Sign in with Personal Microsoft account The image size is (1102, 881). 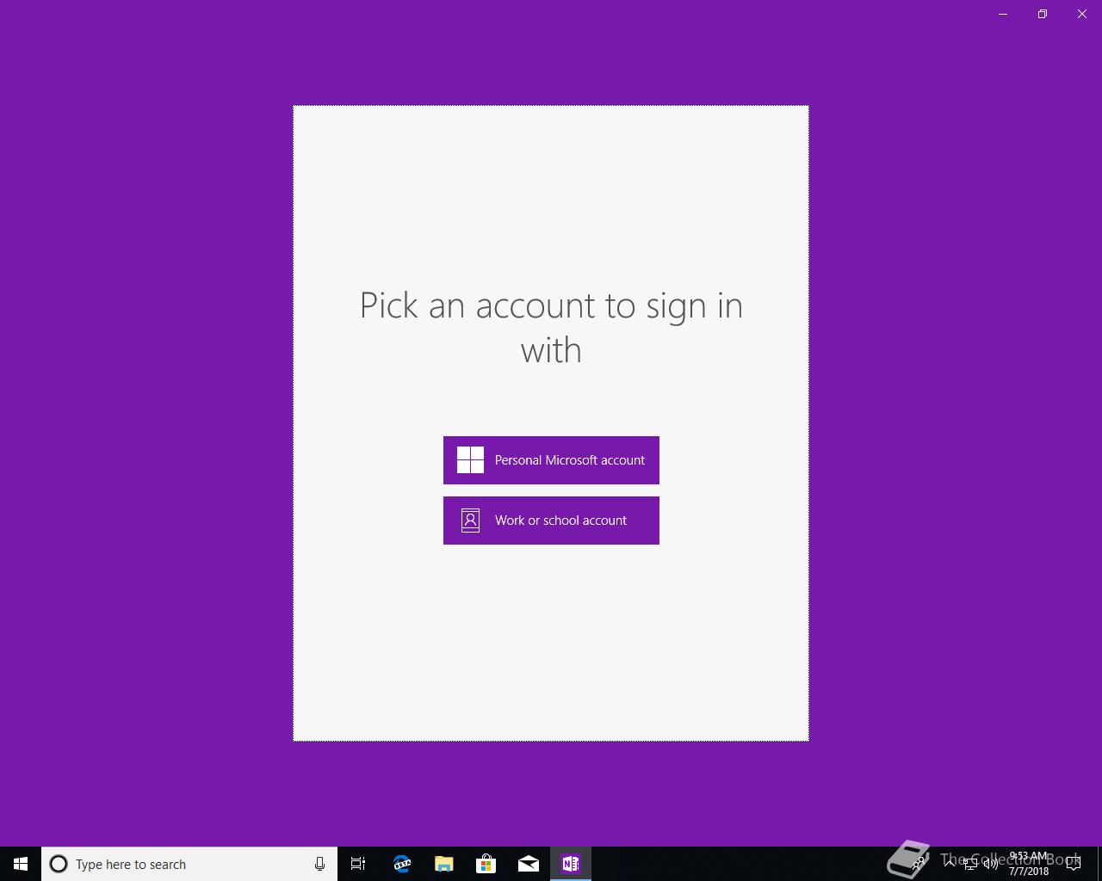point(551,460)
